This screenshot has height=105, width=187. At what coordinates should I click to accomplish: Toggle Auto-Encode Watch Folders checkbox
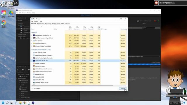(138, 21)
